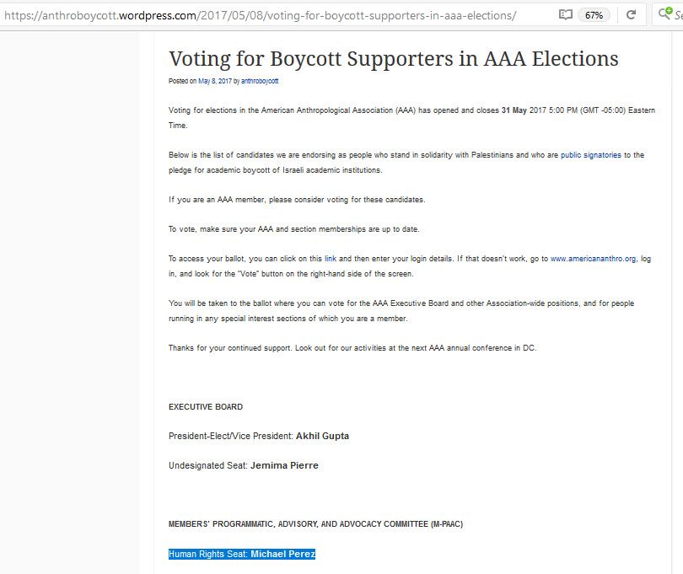The image size is (683, 574).
Task: Toggle Reader View book icon
Action: point(566,15)
